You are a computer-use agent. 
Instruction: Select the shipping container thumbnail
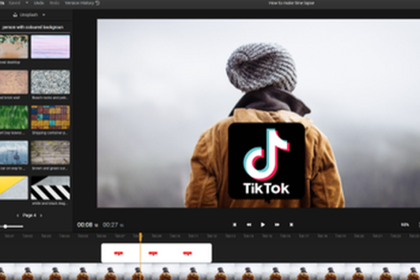(50, 117)
